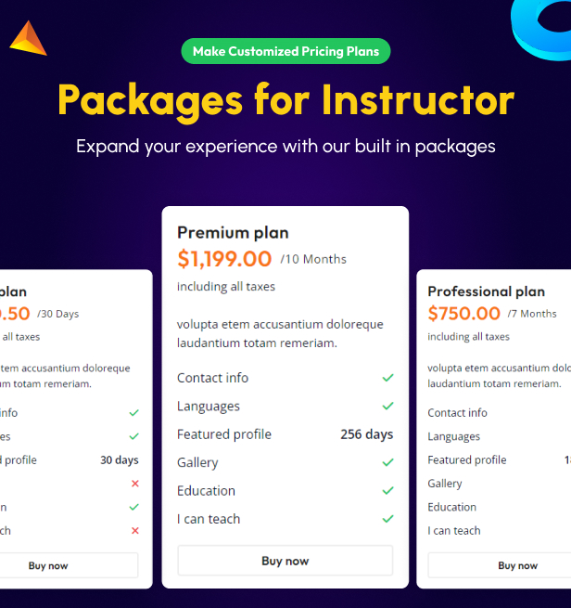571x608 pixels.
Task: Click Make Customized Pricing Plans badge
Action: click(x=285, y=51)
